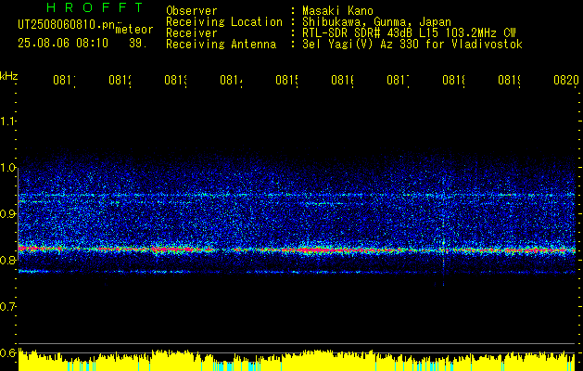Click the 0811 time marker

tap(65, 80)
